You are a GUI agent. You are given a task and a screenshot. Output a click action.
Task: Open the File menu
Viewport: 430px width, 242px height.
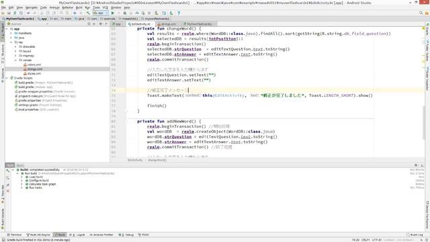click(3, 7)
